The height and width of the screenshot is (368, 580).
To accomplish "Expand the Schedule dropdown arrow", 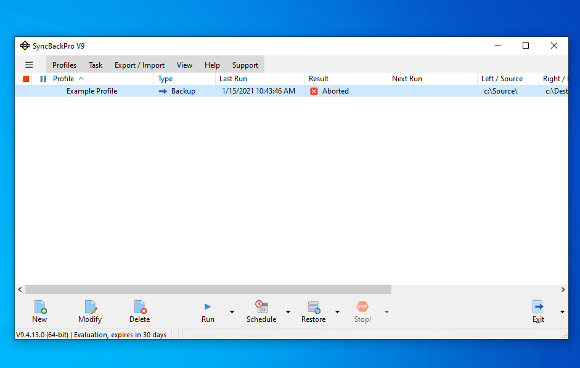I will coord(288,312).
